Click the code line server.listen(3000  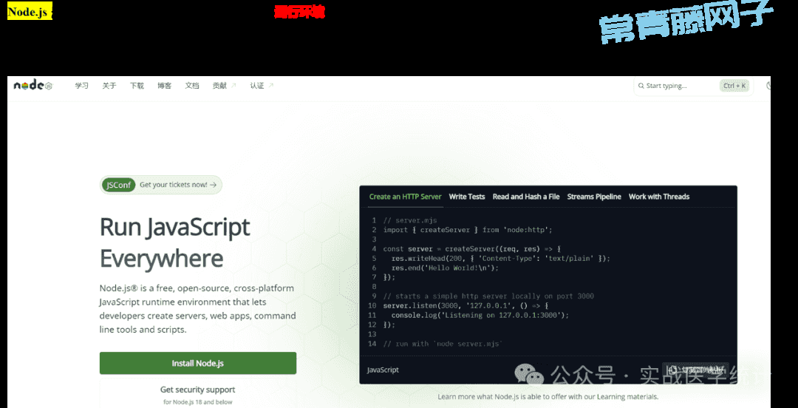pos(465,305)
